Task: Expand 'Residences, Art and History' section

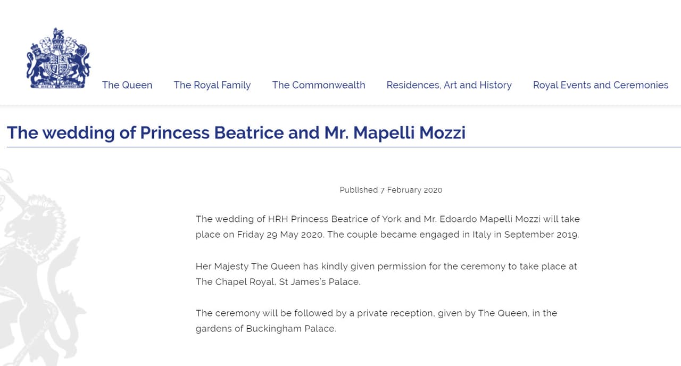Action: (x=449, y=85)
